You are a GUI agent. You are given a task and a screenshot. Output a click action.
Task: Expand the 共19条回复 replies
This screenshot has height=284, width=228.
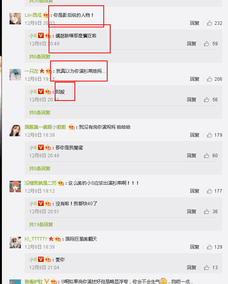point(41,224)
